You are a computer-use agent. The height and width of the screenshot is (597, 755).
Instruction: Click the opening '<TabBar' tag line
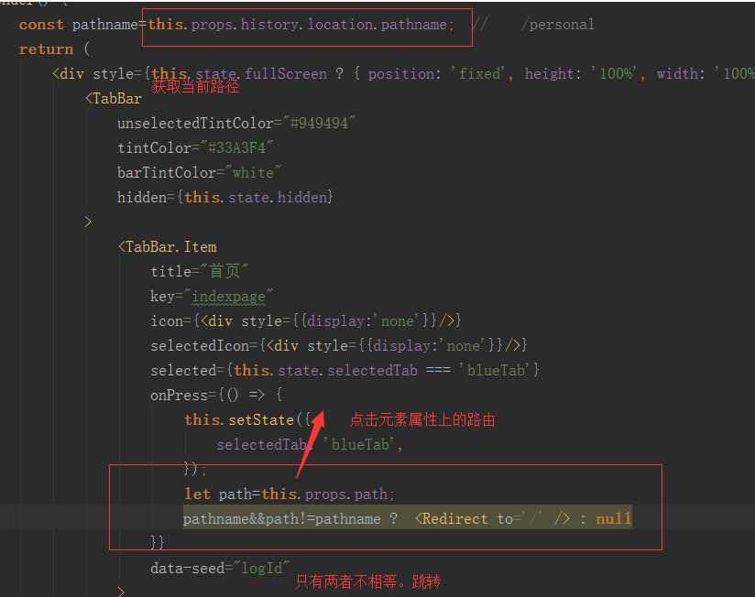point(114,99)
